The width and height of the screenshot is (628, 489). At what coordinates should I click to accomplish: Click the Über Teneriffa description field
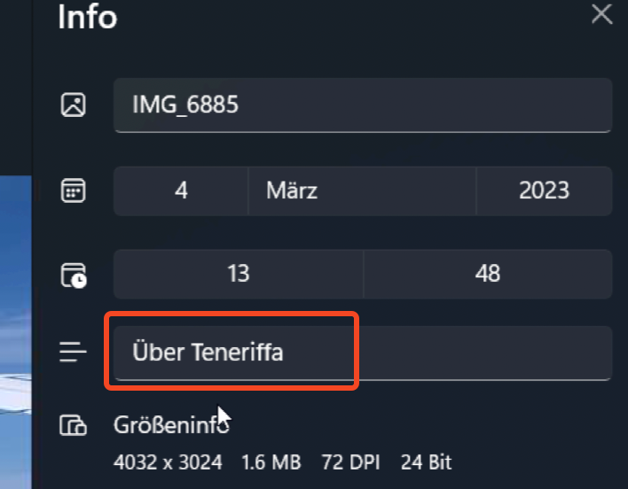(x=362, y=353)
